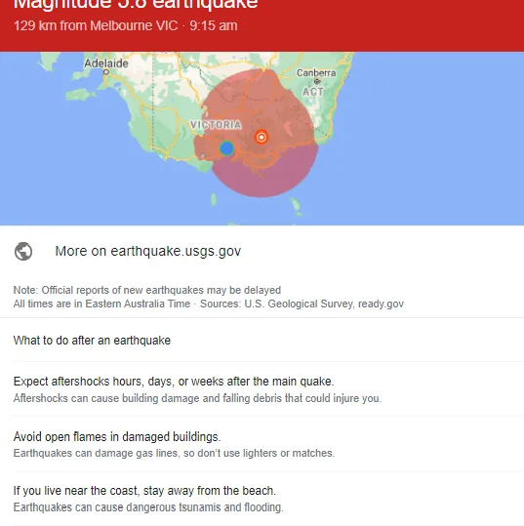The width and height of the screenshot is (524, 526).
Task: Click 129 km from Melbourne VIC subtitle
Action: (126, 25)
